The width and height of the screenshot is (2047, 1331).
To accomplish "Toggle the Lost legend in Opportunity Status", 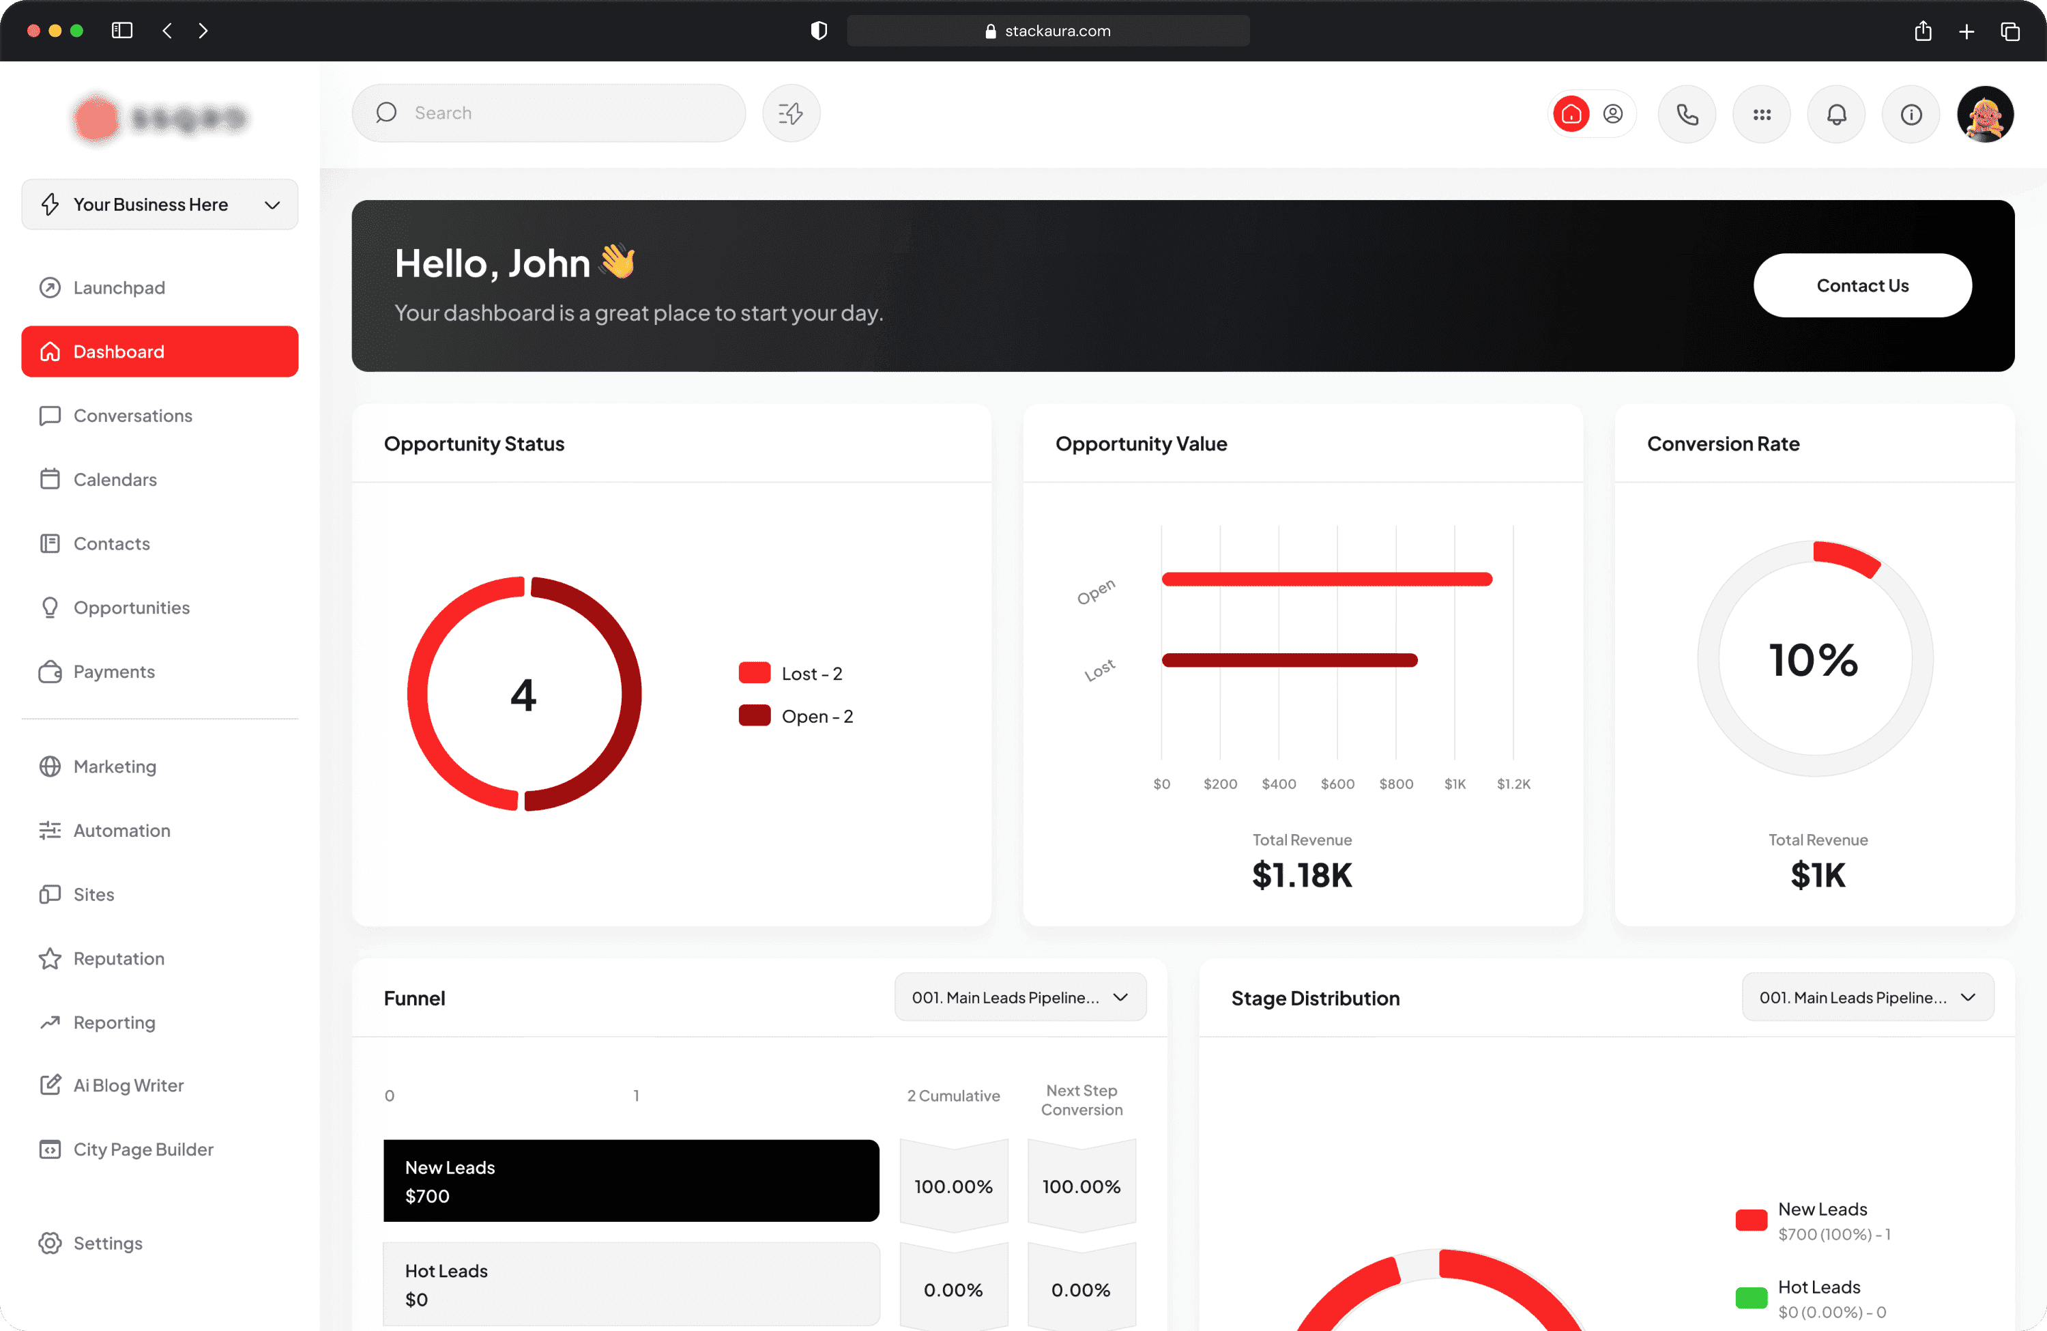I will [790, 673].
